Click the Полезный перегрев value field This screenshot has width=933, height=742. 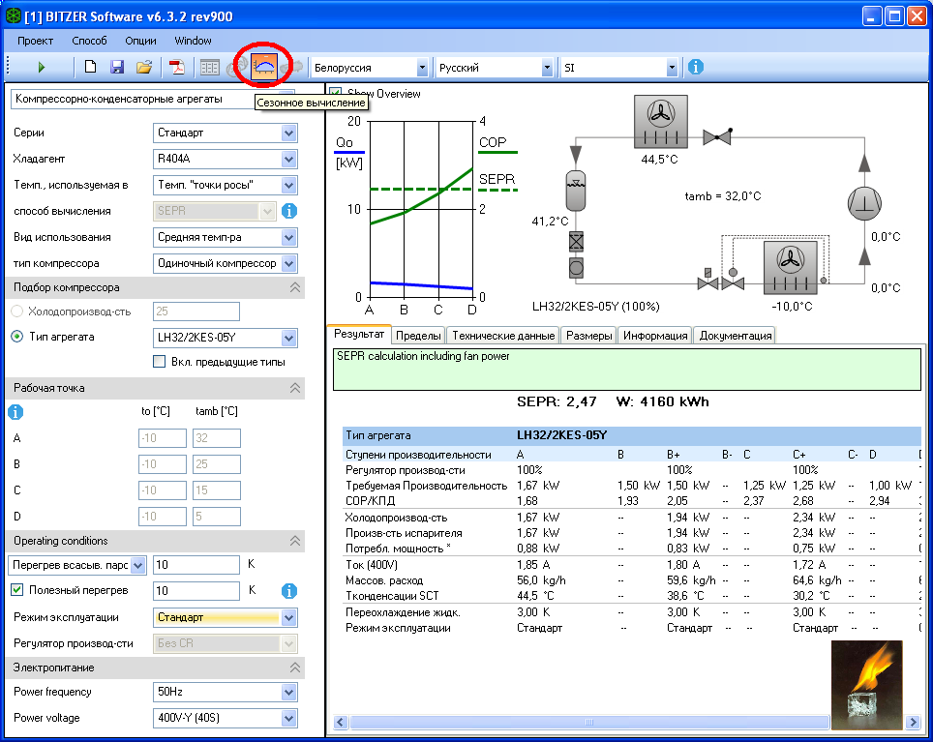(196, 591)
